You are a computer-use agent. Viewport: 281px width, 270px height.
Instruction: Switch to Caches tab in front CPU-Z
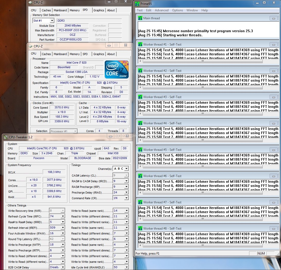tap(46, 54)
